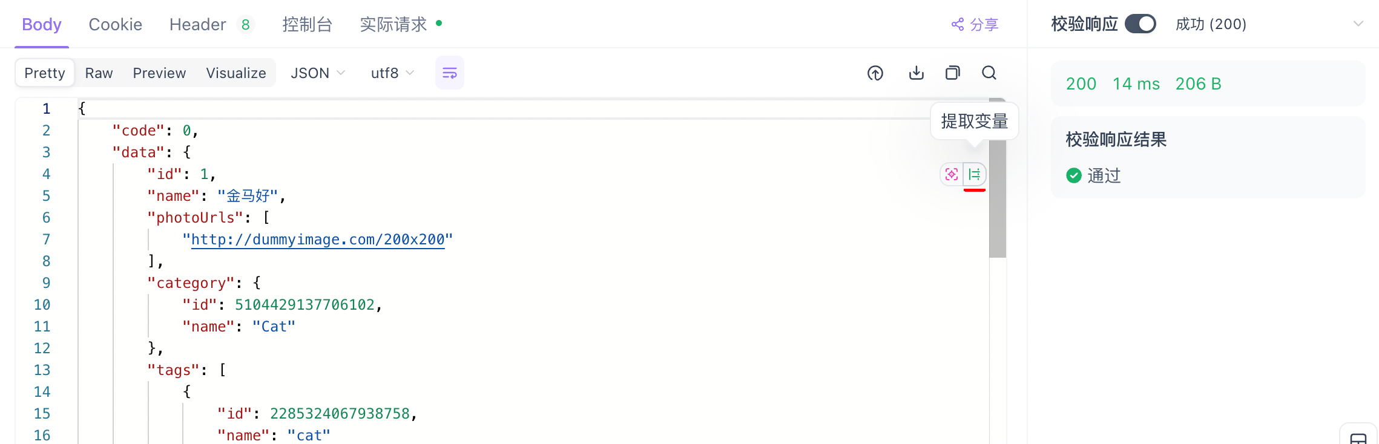Expand the 成功 (200) response selector

pos(1358,24)
